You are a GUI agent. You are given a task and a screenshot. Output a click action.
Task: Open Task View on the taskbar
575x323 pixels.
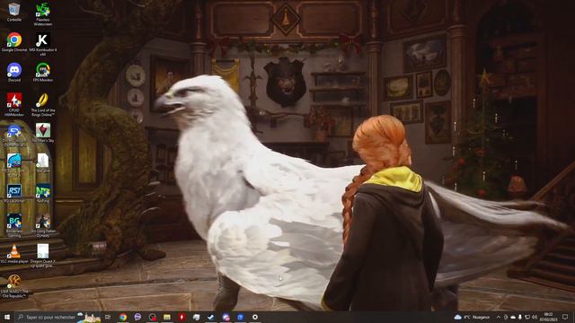pyautogui.click(x=108, y=317)
